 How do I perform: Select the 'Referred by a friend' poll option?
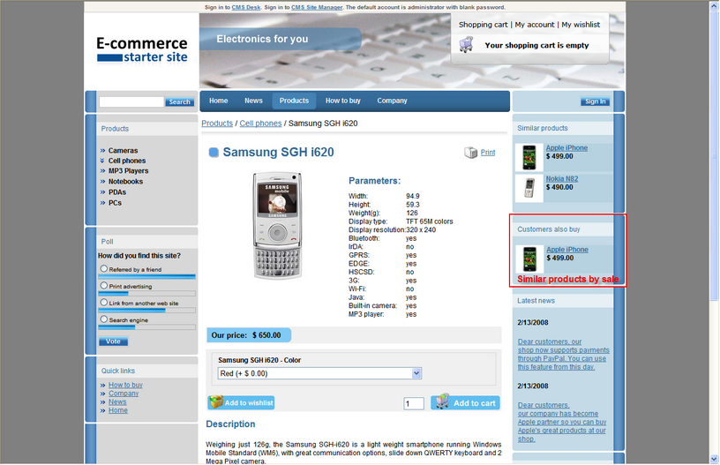coord(104,268)
